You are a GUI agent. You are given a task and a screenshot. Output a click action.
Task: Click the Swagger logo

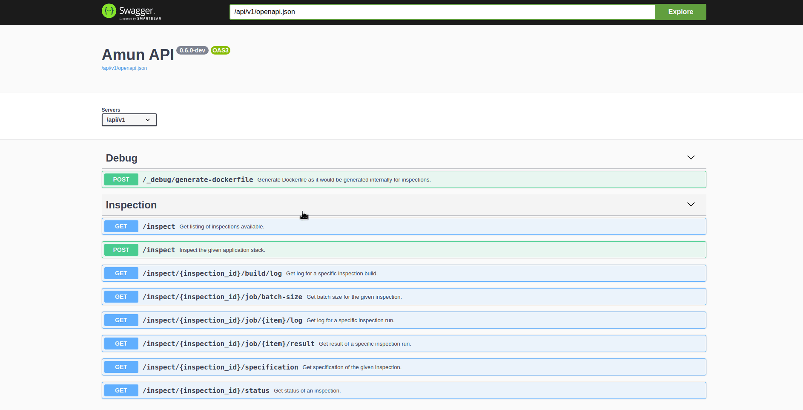pyautogui.click(x=132, y=12)
